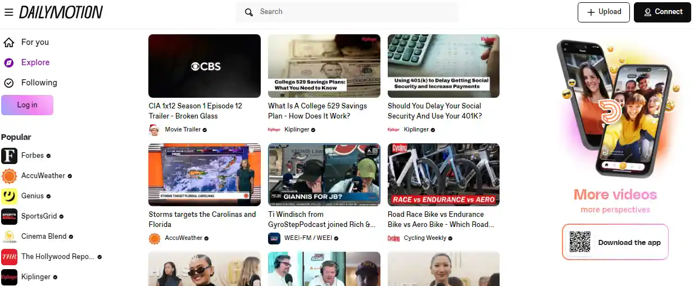Click the Log in button
Screen dimensions: 694x286
click(27, 105)
